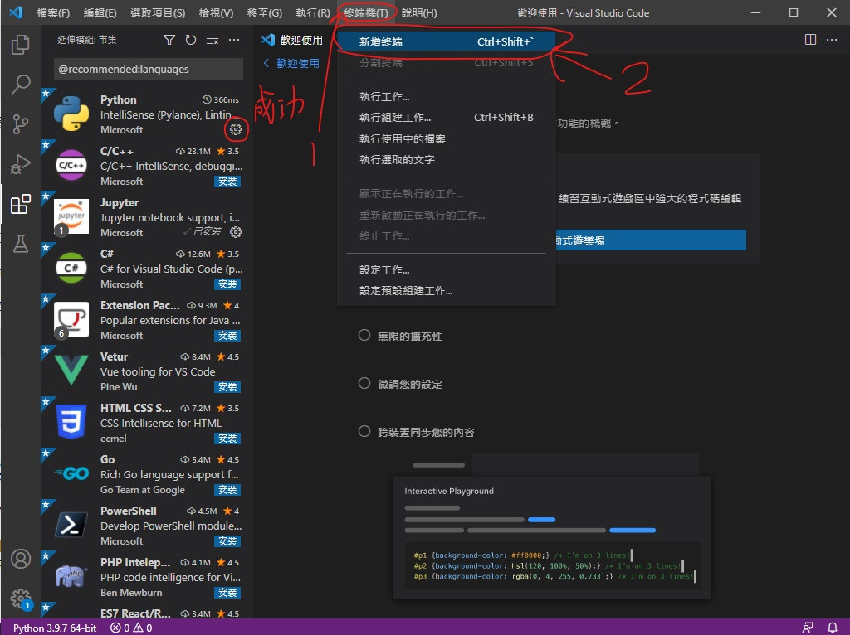
Task: Clear extensions search results icon
Action: point(212,40)
